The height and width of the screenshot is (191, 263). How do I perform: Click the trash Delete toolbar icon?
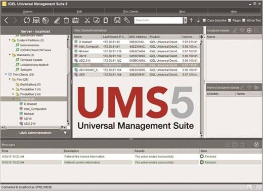click(x=66, y=20)
